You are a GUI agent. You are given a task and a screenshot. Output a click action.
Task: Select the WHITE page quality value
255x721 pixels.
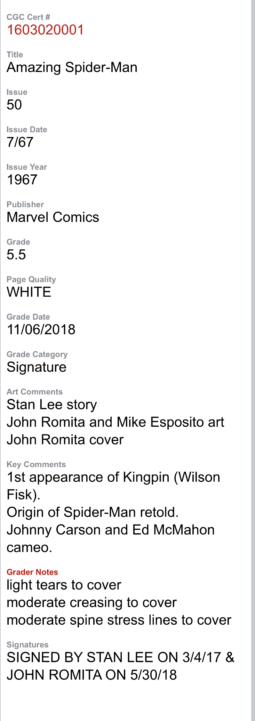29,292
